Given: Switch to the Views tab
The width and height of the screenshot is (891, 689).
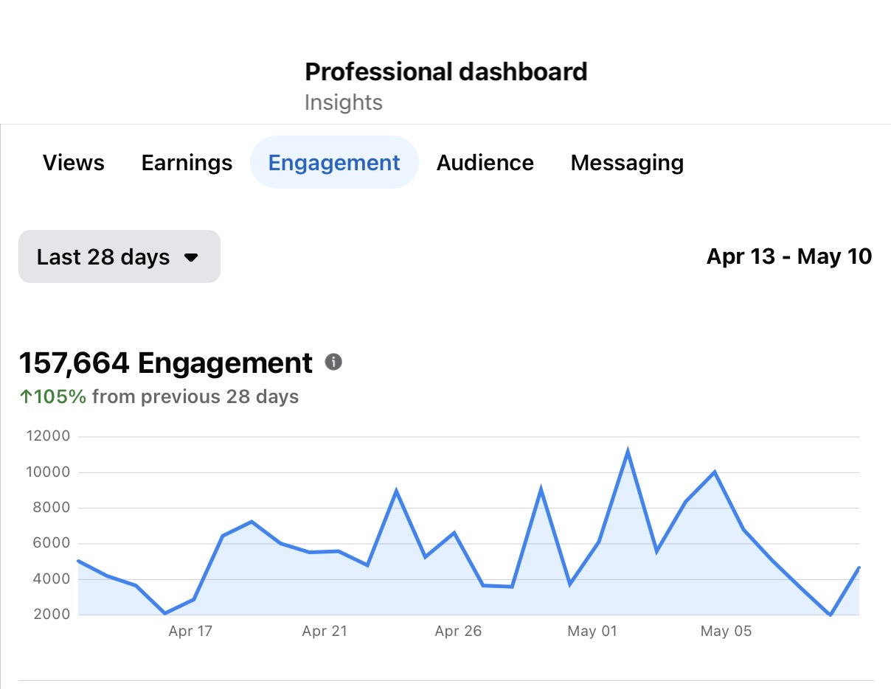Looking at the screenshot, I should click(74, 163).
